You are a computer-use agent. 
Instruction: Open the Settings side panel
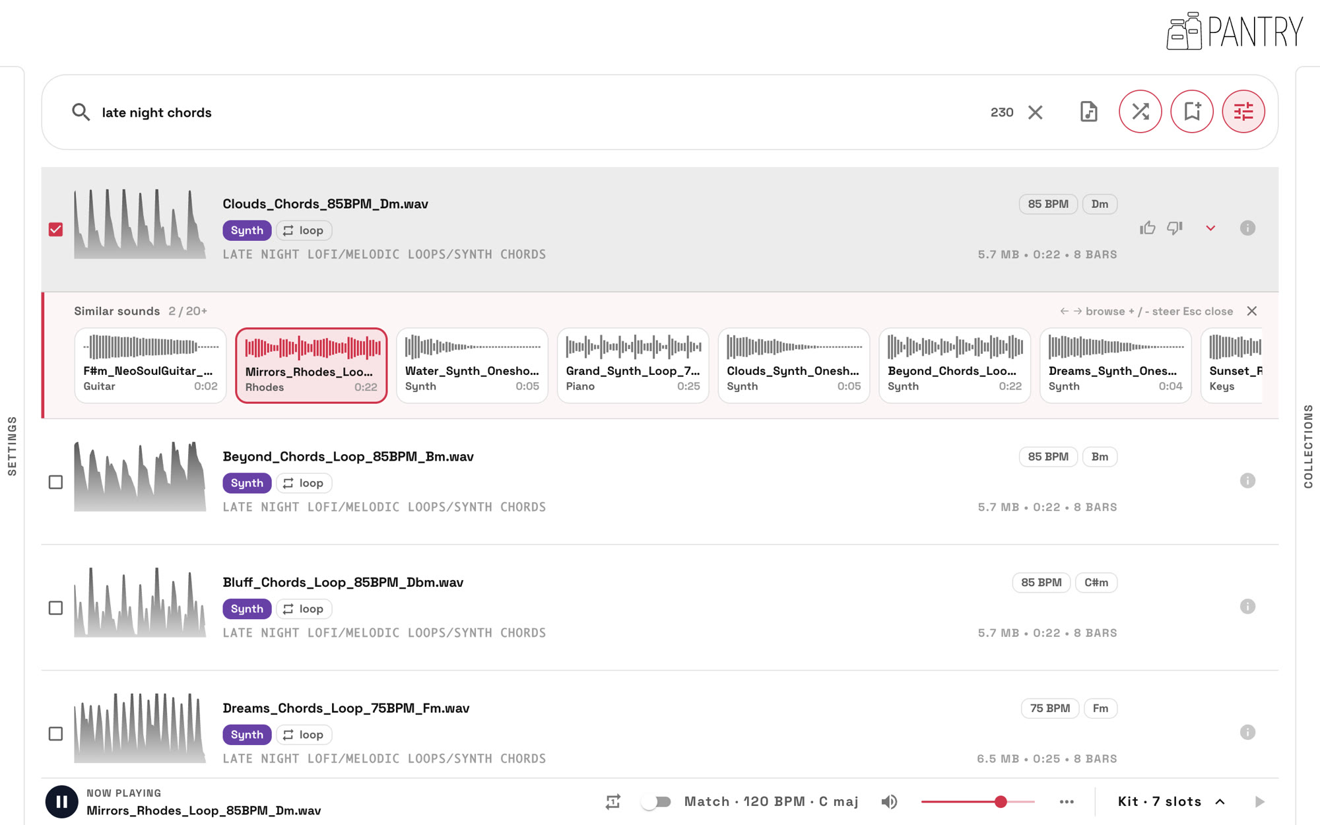point(12,446)
